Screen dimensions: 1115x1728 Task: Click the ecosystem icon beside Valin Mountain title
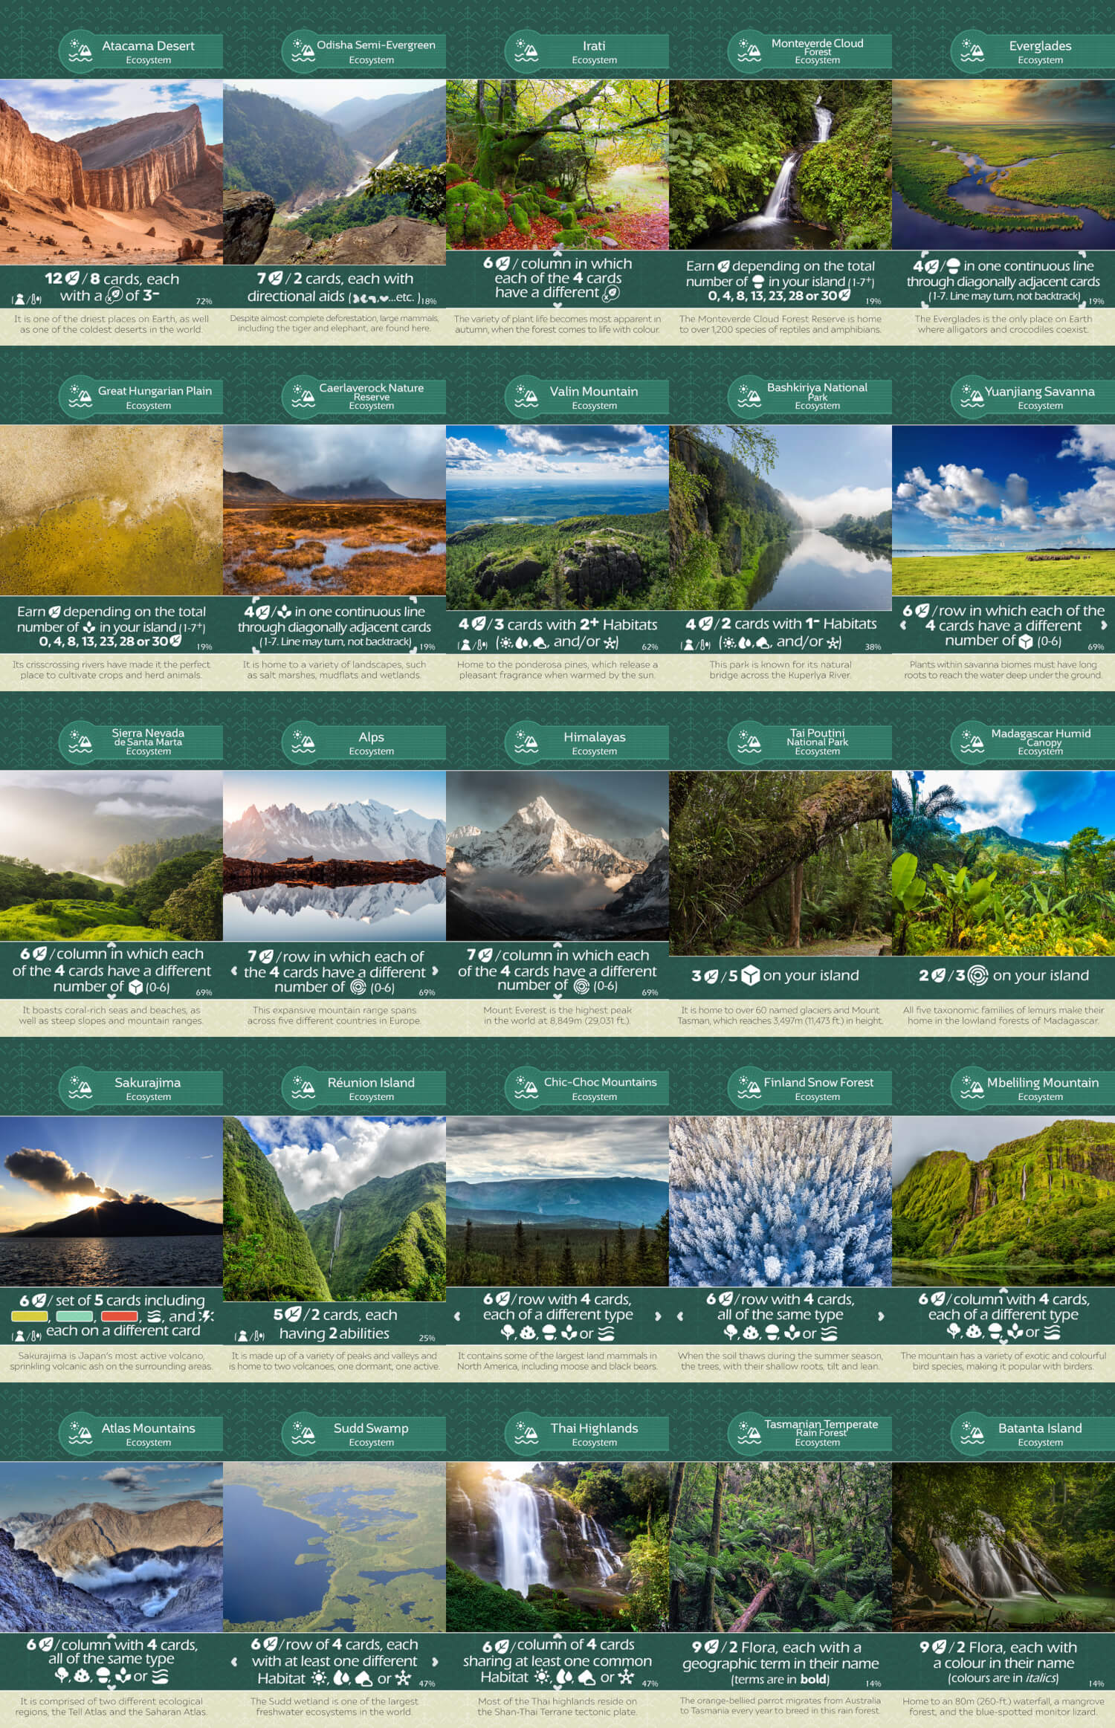tap(526, 396)
